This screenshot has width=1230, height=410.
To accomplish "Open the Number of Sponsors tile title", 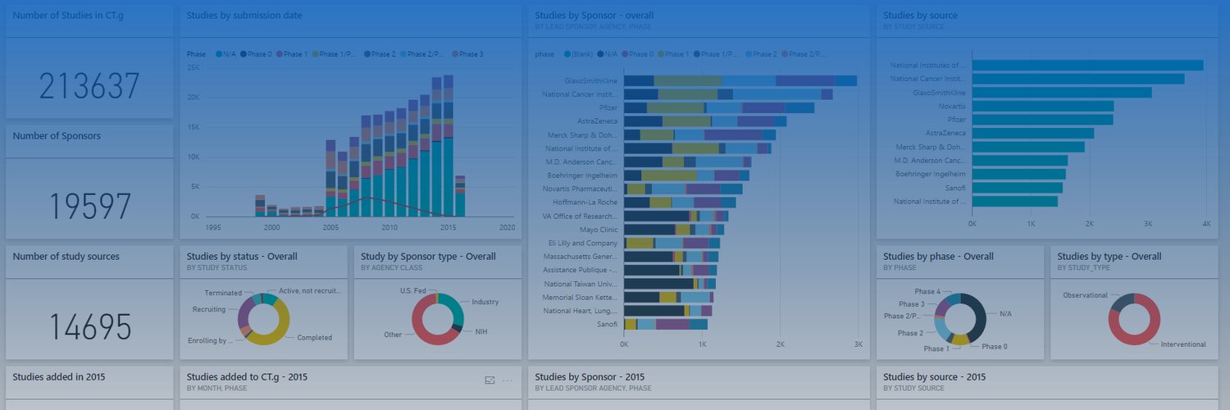I will (57, 136).
